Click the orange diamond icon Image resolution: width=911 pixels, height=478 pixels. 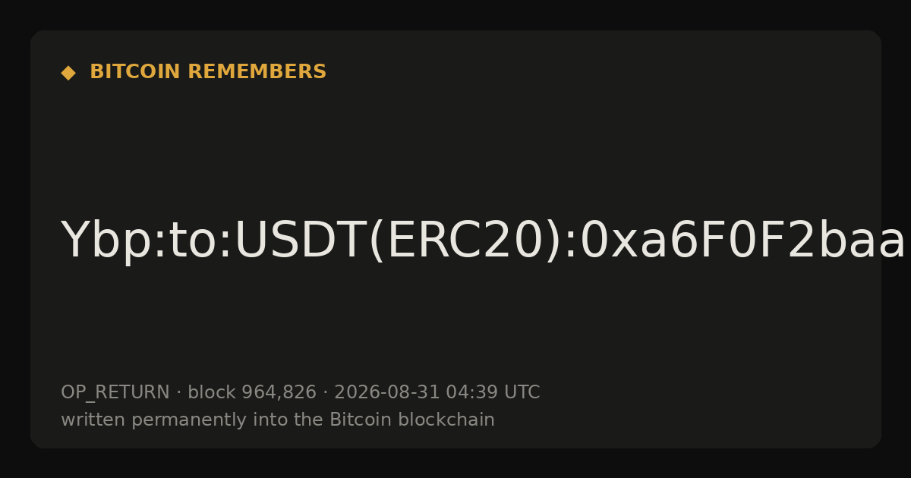pyautogui.click(x=68, y=72)
